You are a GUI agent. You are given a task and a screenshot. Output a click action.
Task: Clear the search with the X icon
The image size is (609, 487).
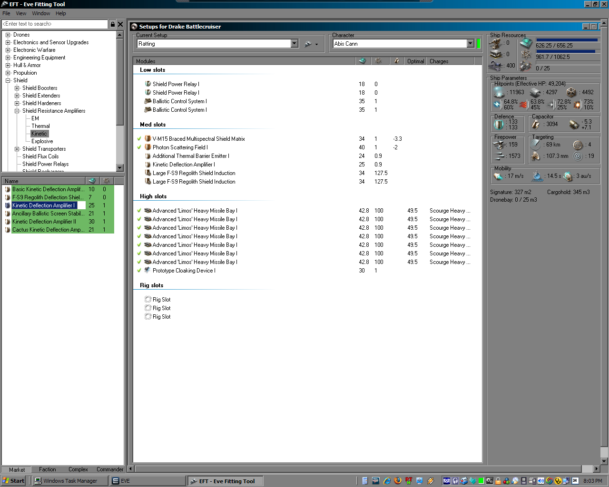[x=120, y=24]
